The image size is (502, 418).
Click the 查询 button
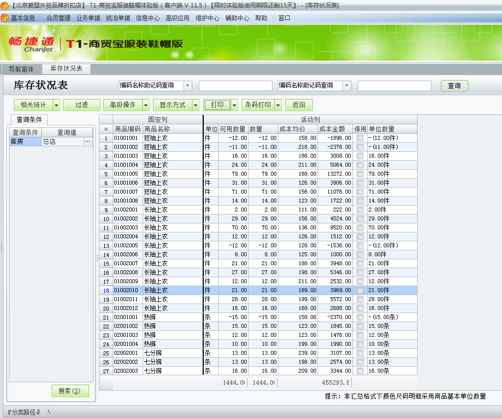point(454,85)
